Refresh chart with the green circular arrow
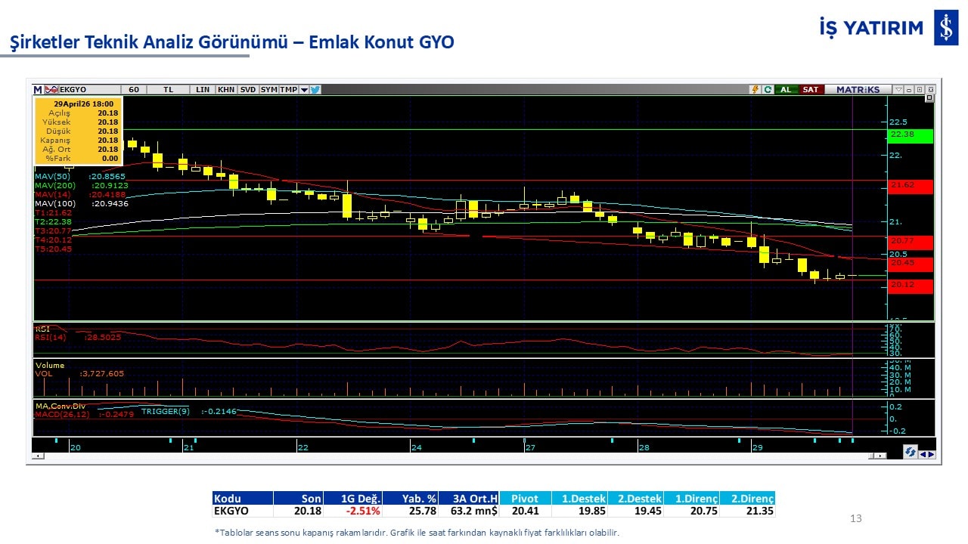The width and height of the screenshot is (968, 544). [768, 89]
